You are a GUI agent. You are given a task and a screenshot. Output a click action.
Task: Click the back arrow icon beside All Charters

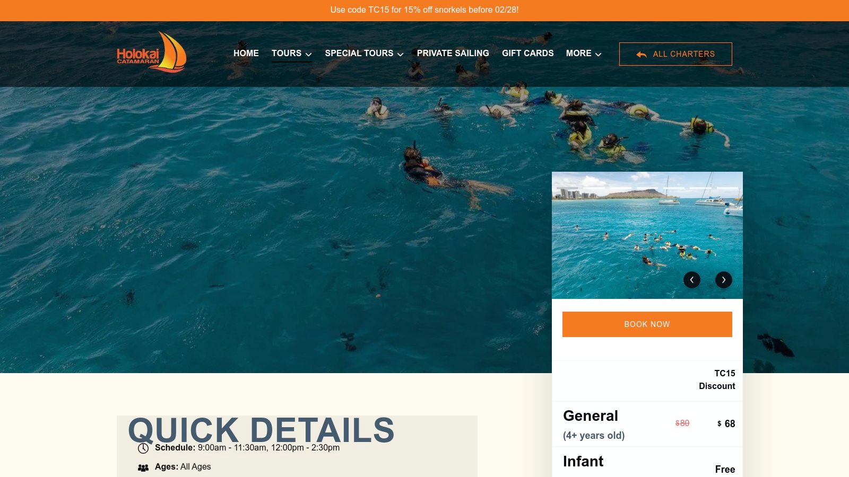click(x=641, y=54)
